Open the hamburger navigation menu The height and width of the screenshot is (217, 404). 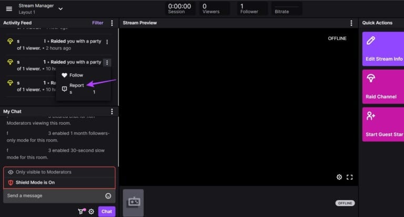(x=9, y=9)
